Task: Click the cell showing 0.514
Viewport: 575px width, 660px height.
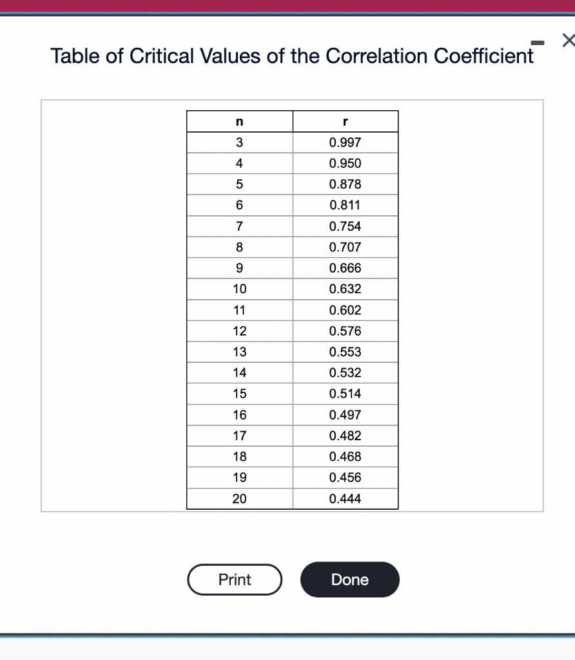Action: pos(345,394)
